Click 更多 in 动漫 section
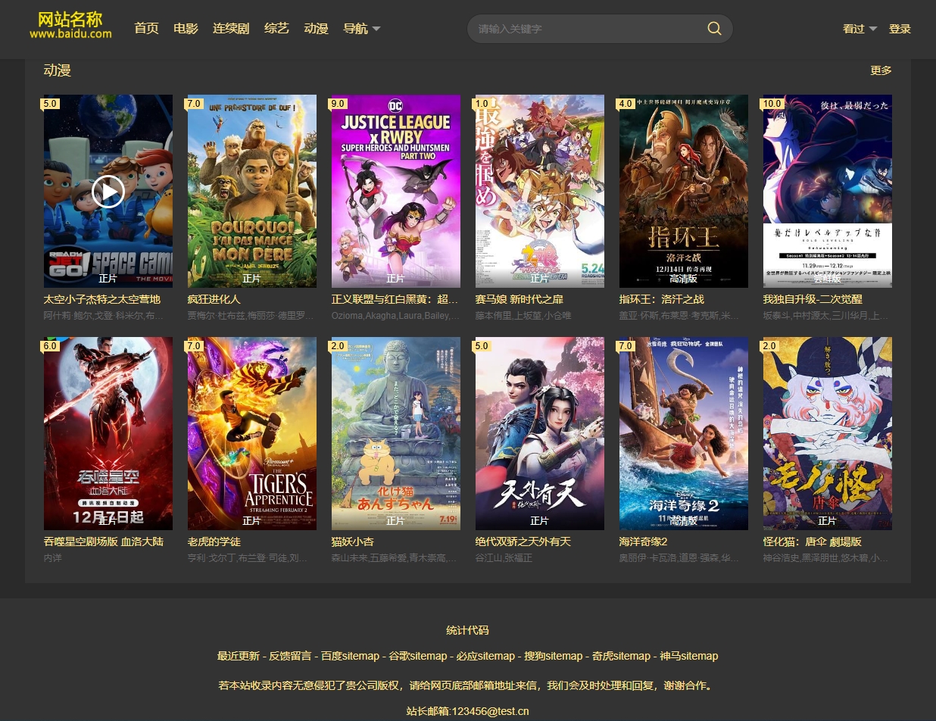The height and width of the screenshot is (721, 936). [x=881, y=70]
